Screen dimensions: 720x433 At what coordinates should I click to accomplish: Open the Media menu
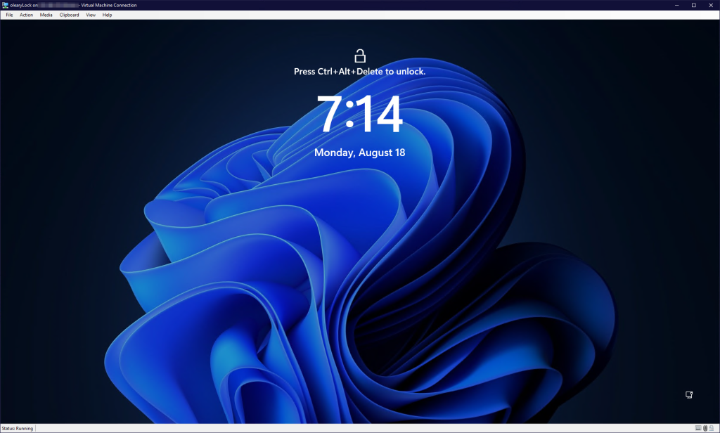[46, 15]
